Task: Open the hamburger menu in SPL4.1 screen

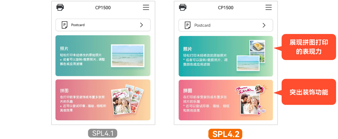Action: (x=146, y=8)
